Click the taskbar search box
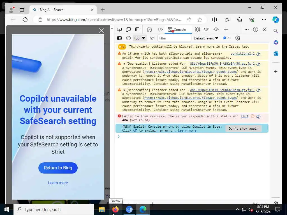287x215 pixels. (x=54, y=209)
